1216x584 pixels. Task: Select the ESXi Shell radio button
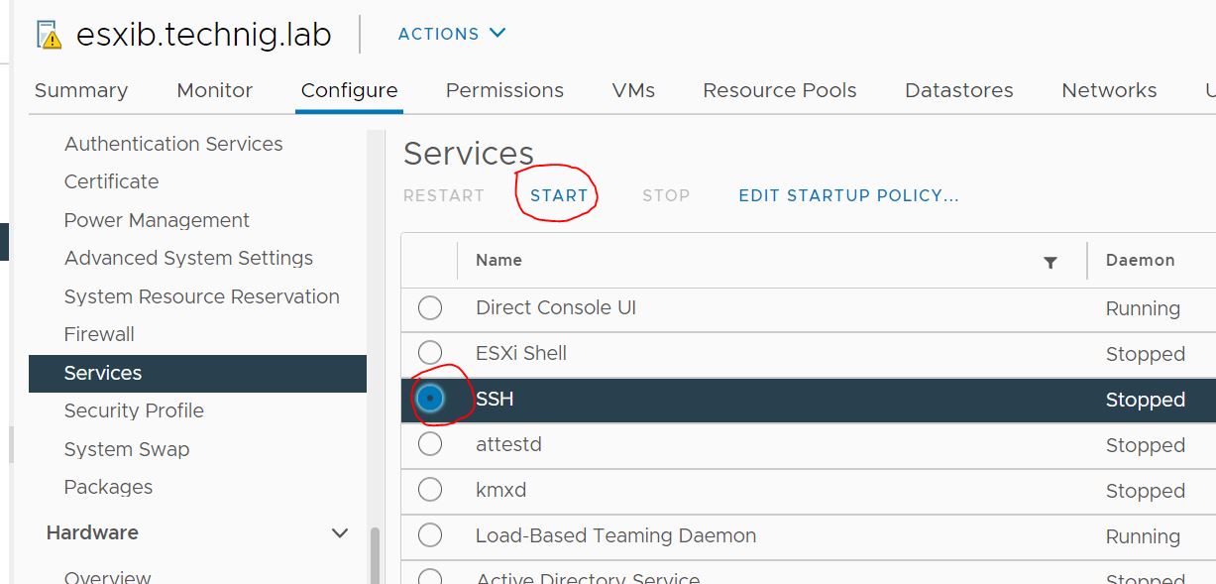[430, 353]
